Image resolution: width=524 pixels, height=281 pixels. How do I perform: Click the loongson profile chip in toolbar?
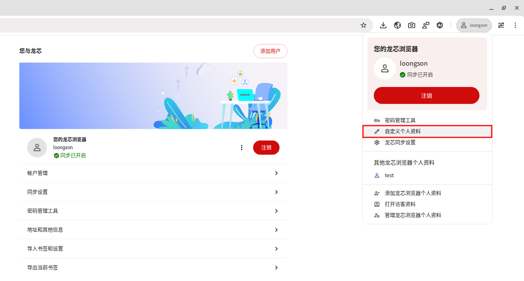point(474,25)
